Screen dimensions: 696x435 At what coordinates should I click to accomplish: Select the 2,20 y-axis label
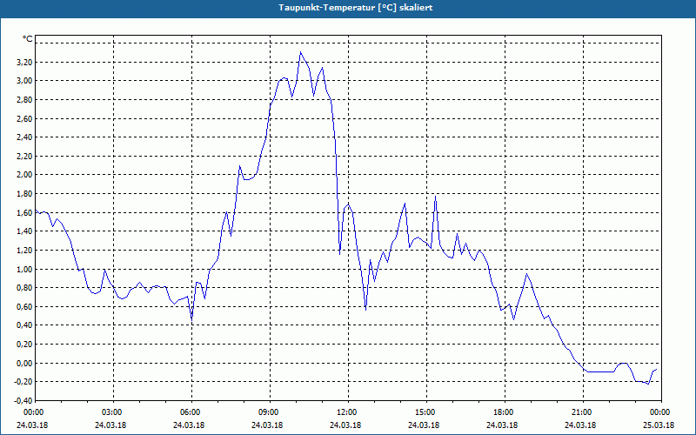(x=23, y=157)
